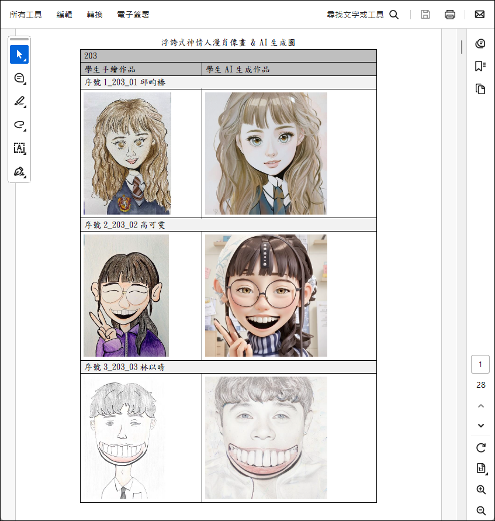Show the page thumbnails panel
Image resolution: width=495 pixels, height=521 pixels.
[x=480, y=89]
